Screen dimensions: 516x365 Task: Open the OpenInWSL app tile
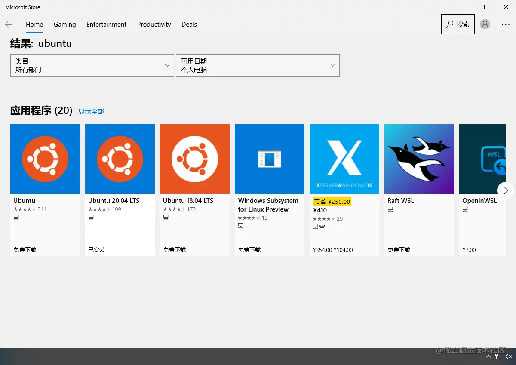pos(482,159)
